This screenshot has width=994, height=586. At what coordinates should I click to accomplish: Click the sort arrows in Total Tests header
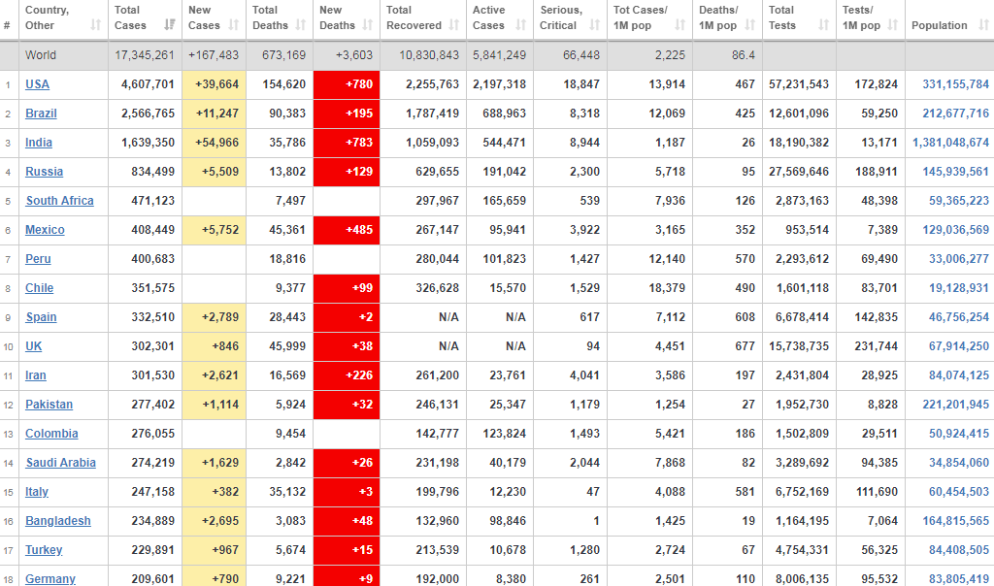pos(823,25)
